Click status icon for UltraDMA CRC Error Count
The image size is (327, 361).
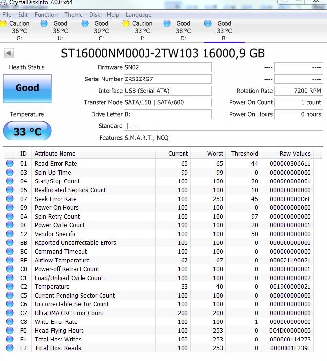(x=10, y=313)
